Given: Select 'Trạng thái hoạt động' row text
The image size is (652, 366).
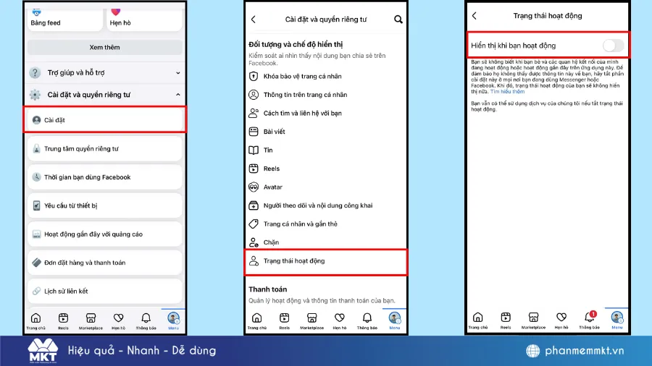Looking at the screenshot, I should [x=294, y=261].
